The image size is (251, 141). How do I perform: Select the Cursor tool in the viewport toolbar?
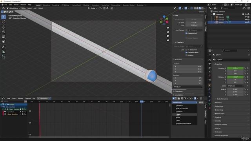(x=4, y=22)
